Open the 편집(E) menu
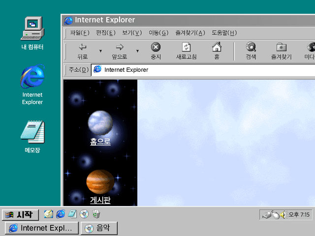 tap(106, 33)
